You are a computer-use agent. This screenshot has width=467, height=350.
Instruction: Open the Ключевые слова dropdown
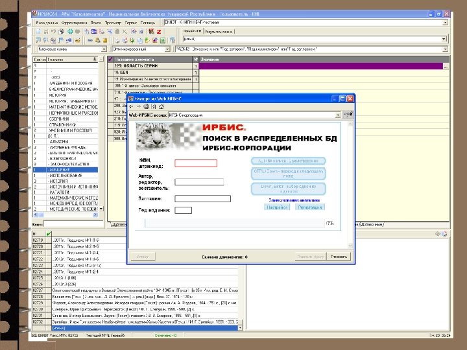point(104,49)
